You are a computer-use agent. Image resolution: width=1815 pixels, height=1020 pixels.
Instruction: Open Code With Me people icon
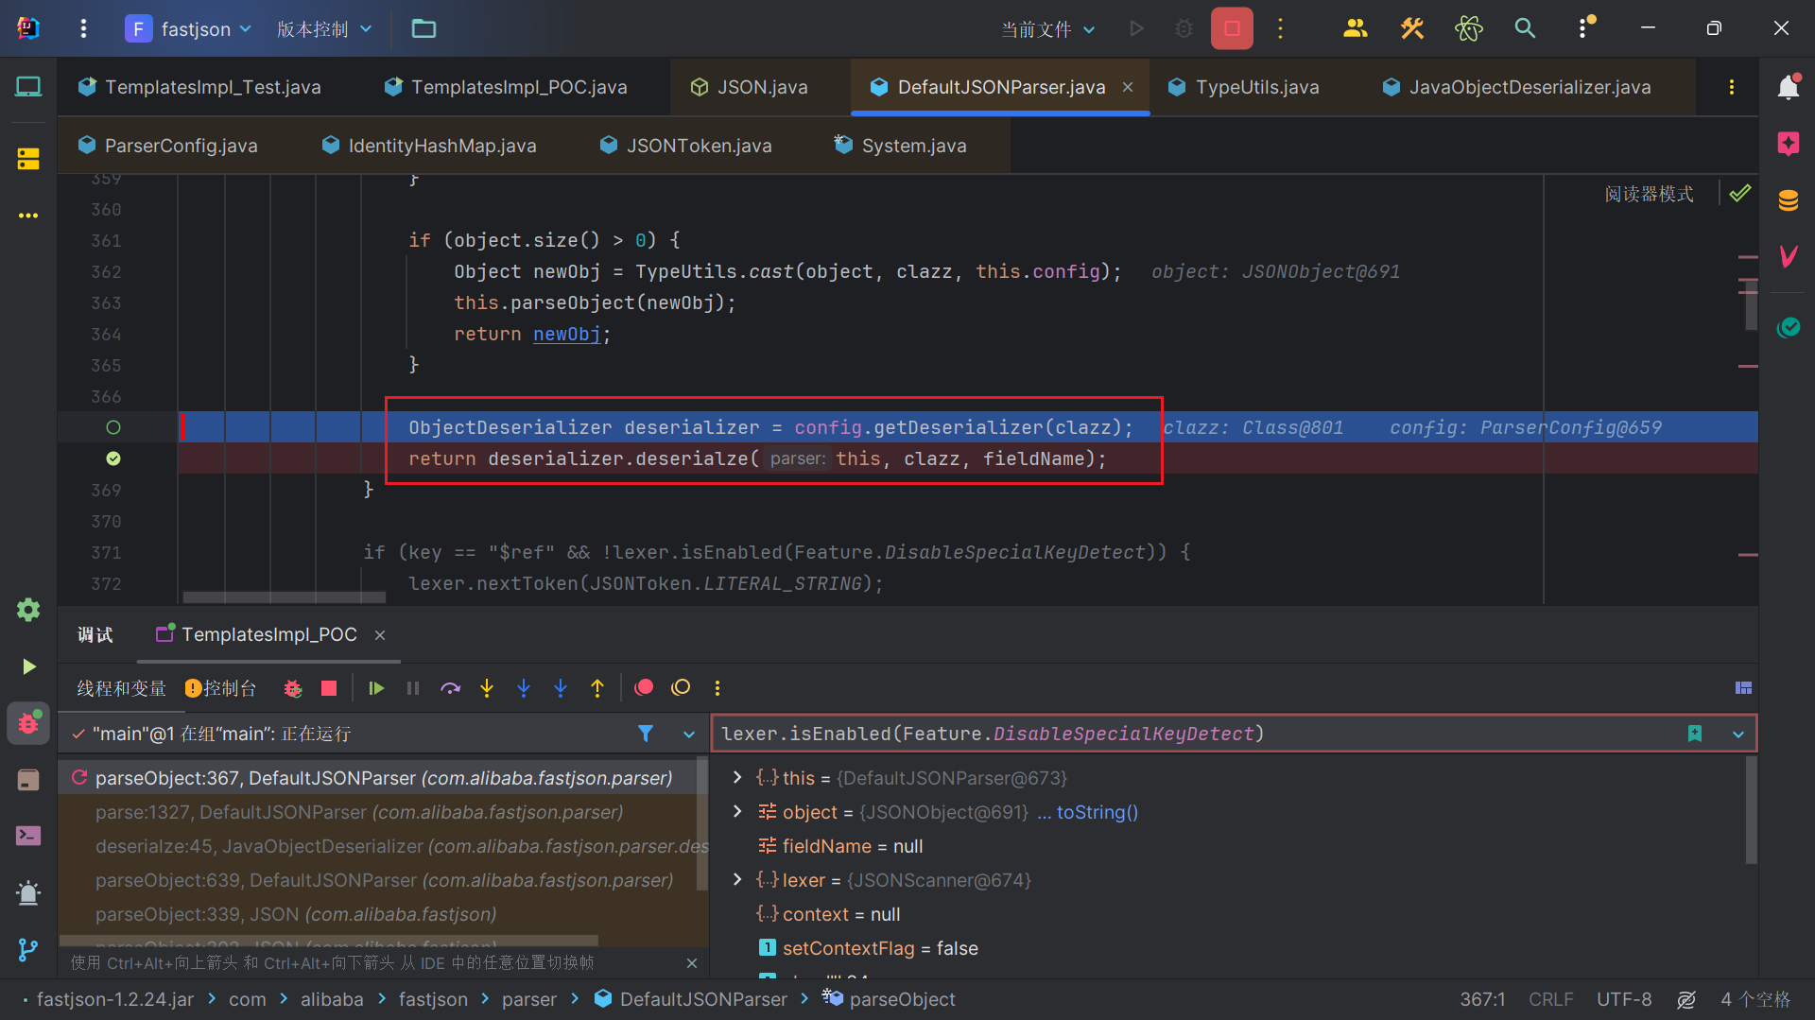(x=1355, y=28)
